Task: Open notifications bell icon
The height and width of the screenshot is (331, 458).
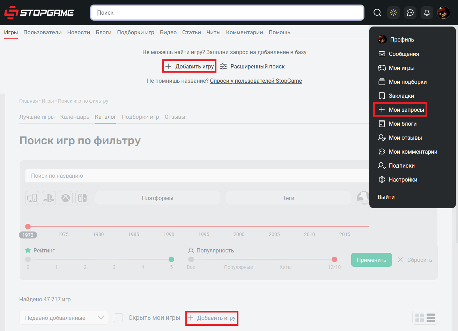Action: coord(427,13)
